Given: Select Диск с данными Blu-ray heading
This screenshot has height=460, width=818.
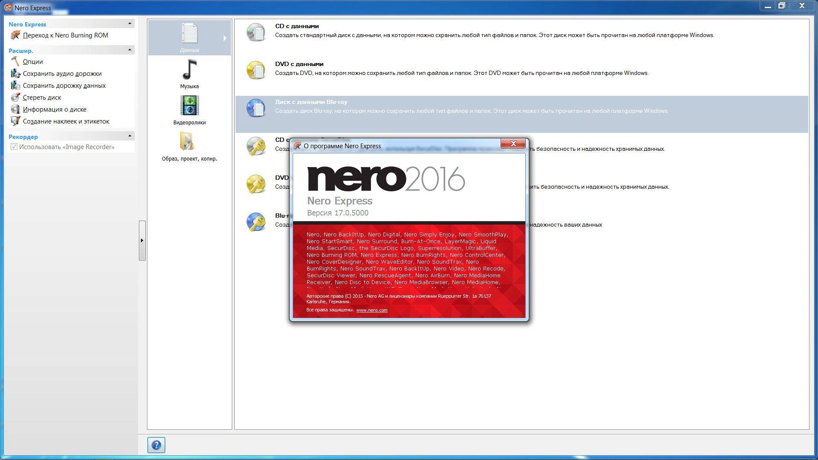Looking at the screenshot, I should (311, 102).
